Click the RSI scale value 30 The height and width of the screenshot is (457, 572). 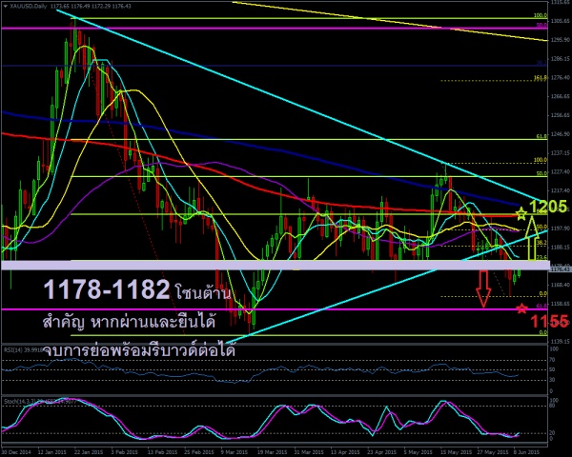pos(552,380)
